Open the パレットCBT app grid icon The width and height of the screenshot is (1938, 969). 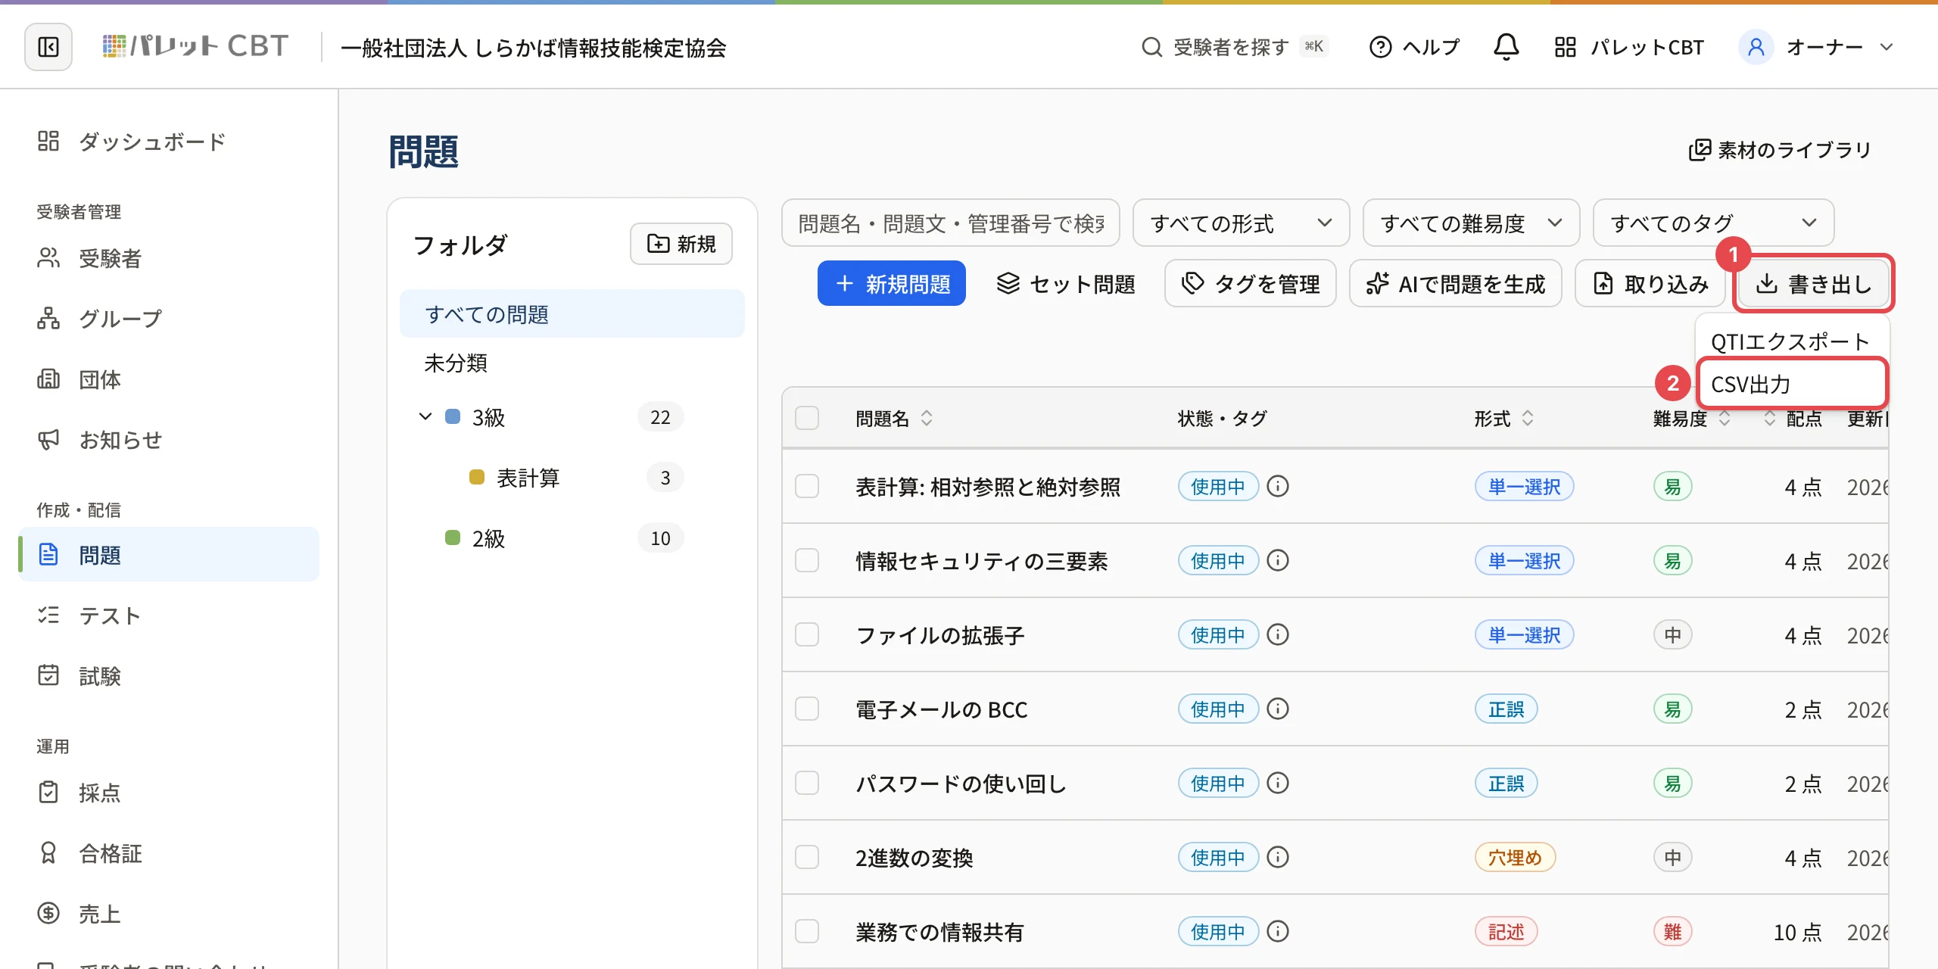[1565, 47]
